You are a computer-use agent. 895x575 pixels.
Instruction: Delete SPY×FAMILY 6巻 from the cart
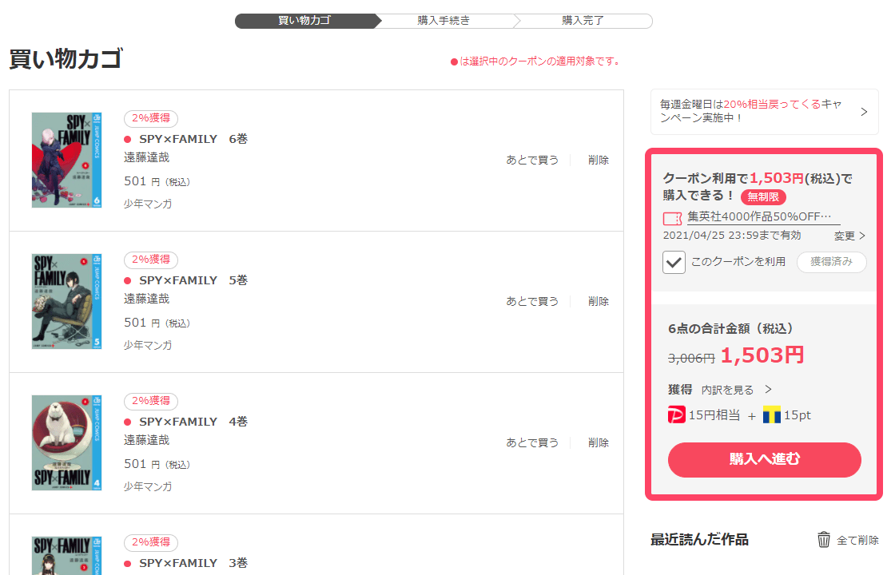pyautogui.click(x=599, y=161)
